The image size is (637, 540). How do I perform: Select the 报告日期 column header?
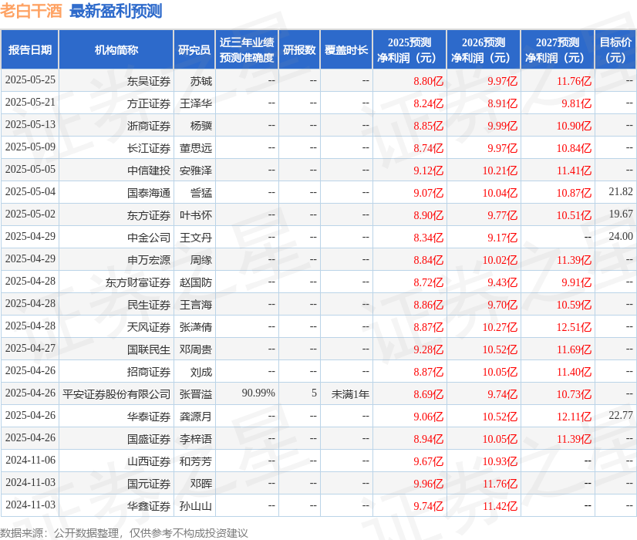[x=30, y=49]
